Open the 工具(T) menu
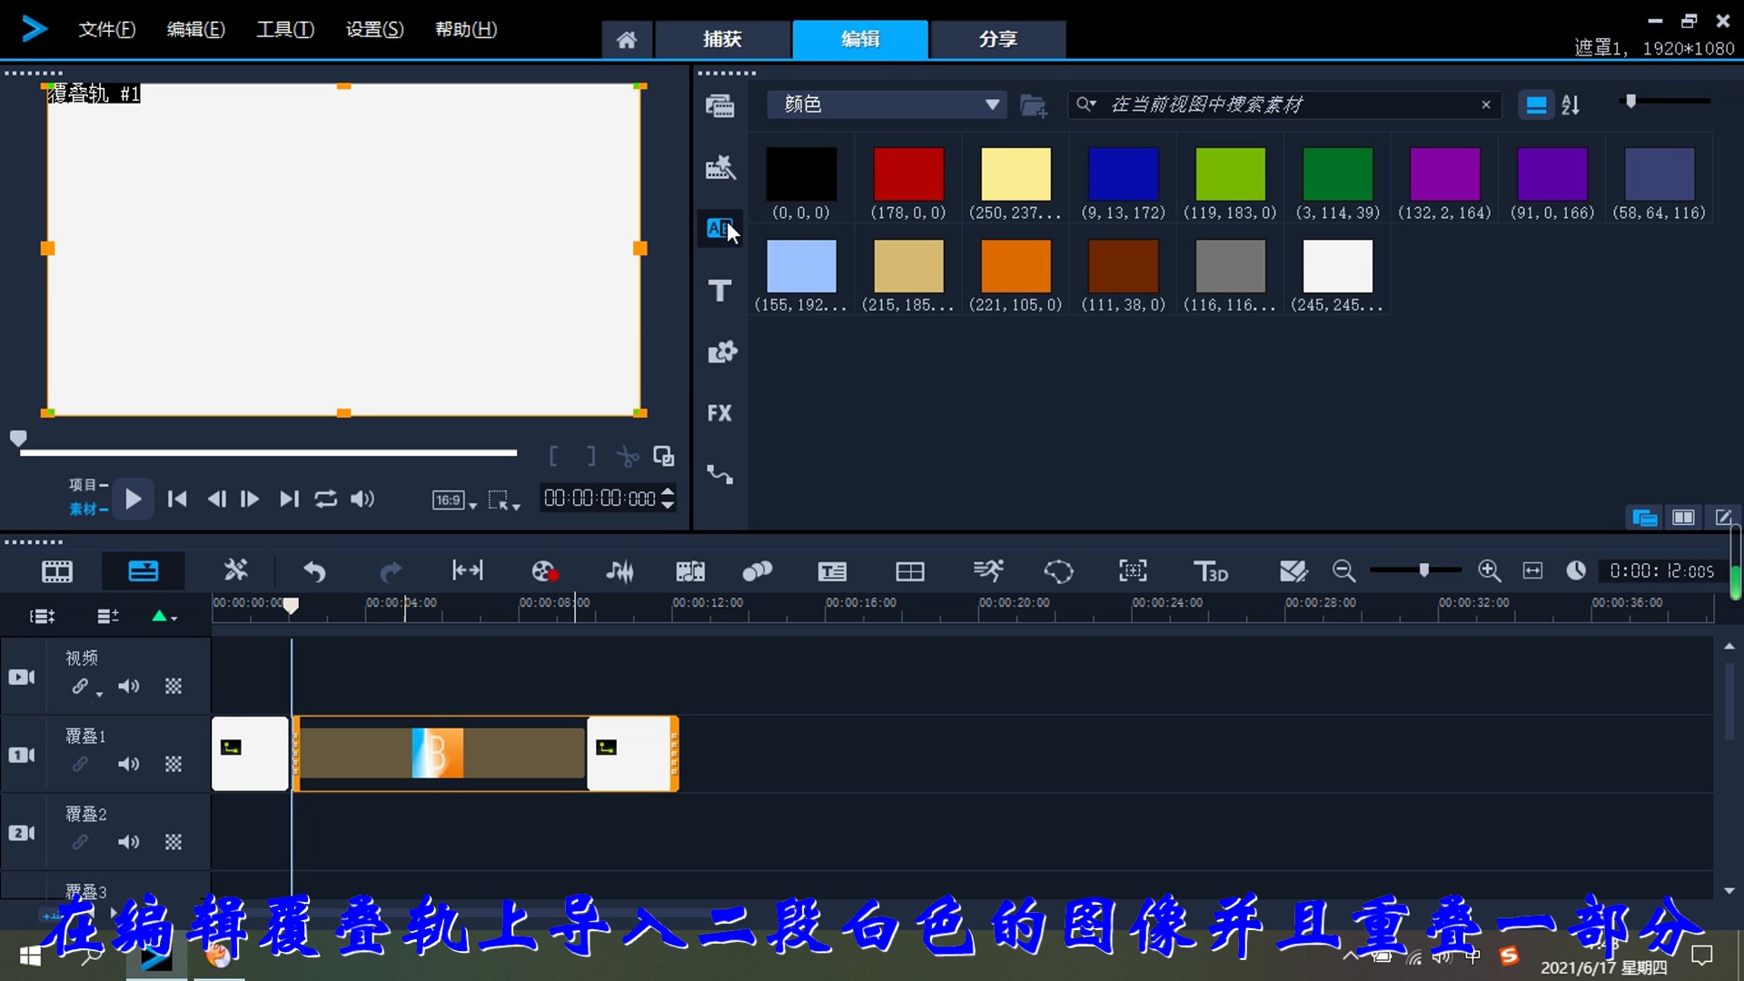The image size is (1744, 981). (285, 29)
